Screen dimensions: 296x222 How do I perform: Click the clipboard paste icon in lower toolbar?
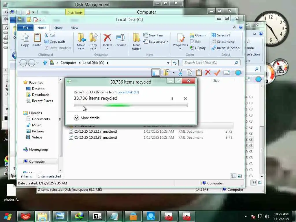point(199,73)
